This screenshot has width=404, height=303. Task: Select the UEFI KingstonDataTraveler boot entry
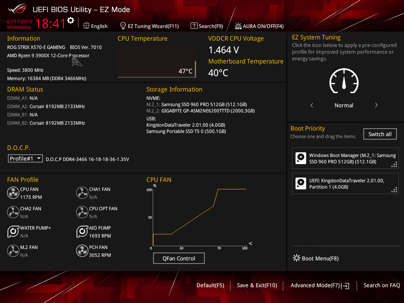(x=345, y=183)
